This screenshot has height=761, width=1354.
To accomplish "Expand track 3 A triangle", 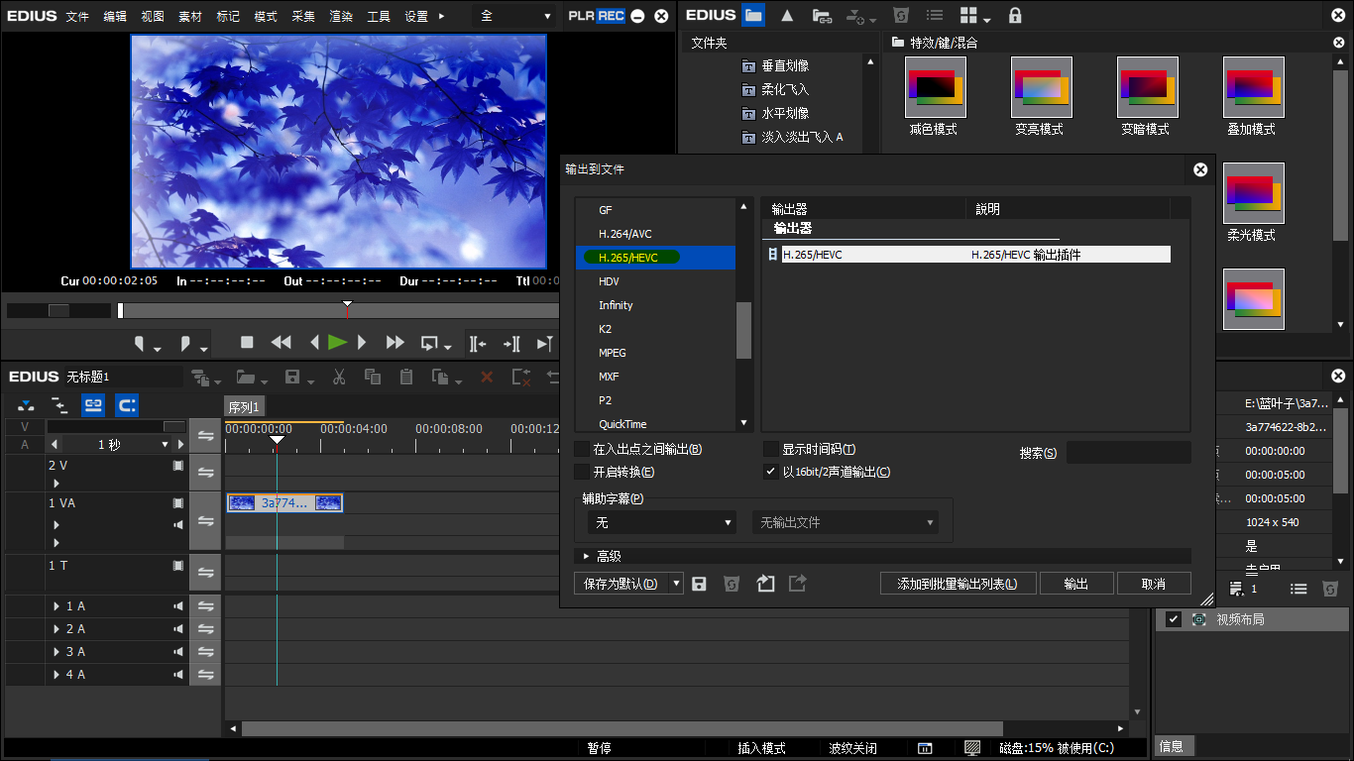I will tap(56, 652).
